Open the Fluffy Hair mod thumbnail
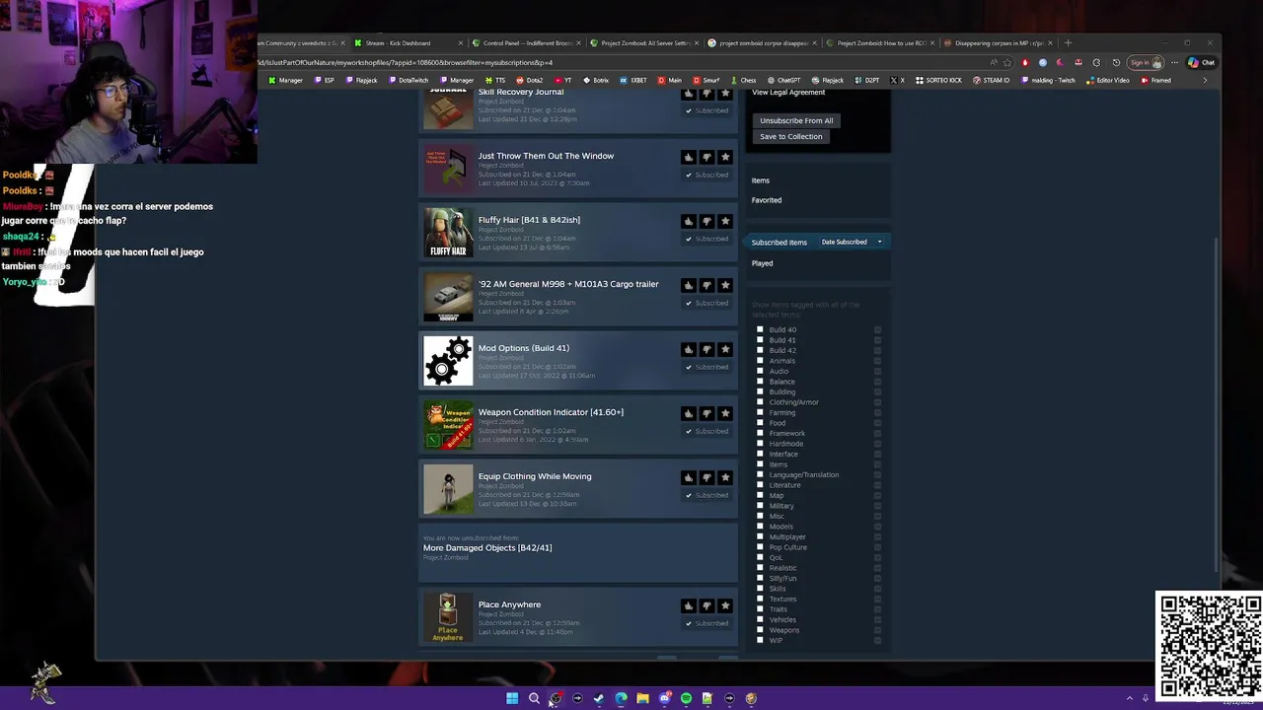This screenshot has width=1263, height=710. point(448,233)
